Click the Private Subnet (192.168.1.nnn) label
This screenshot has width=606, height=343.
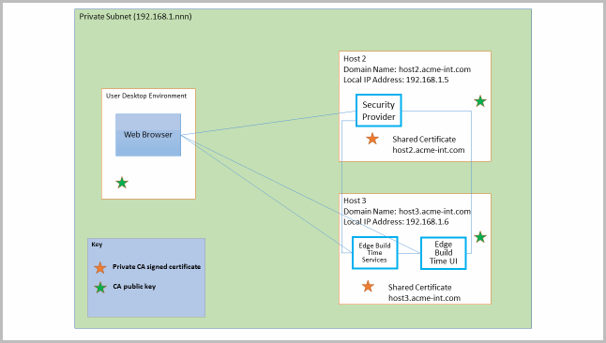click(x=135, y=17)
